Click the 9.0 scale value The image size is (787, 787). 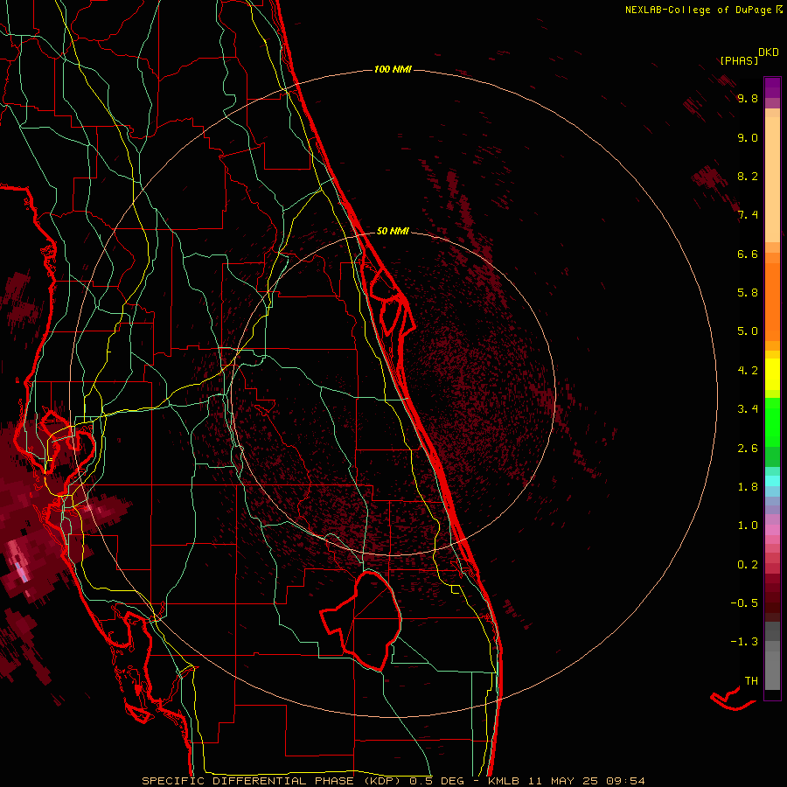tap(748, 137)
